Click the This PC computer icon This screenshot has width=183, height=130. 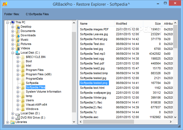click(13, 22)
